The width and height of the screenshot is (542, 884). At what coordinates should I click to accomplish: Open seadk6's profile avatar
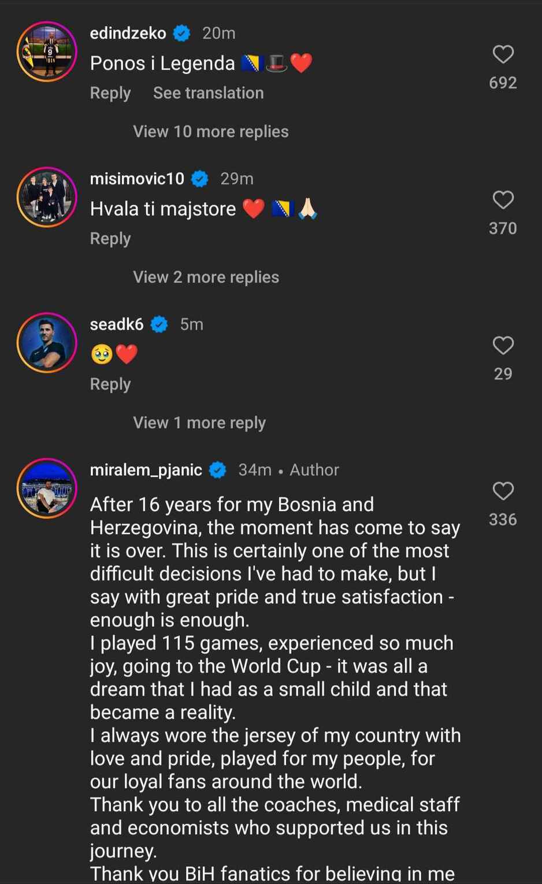(47, 343)
